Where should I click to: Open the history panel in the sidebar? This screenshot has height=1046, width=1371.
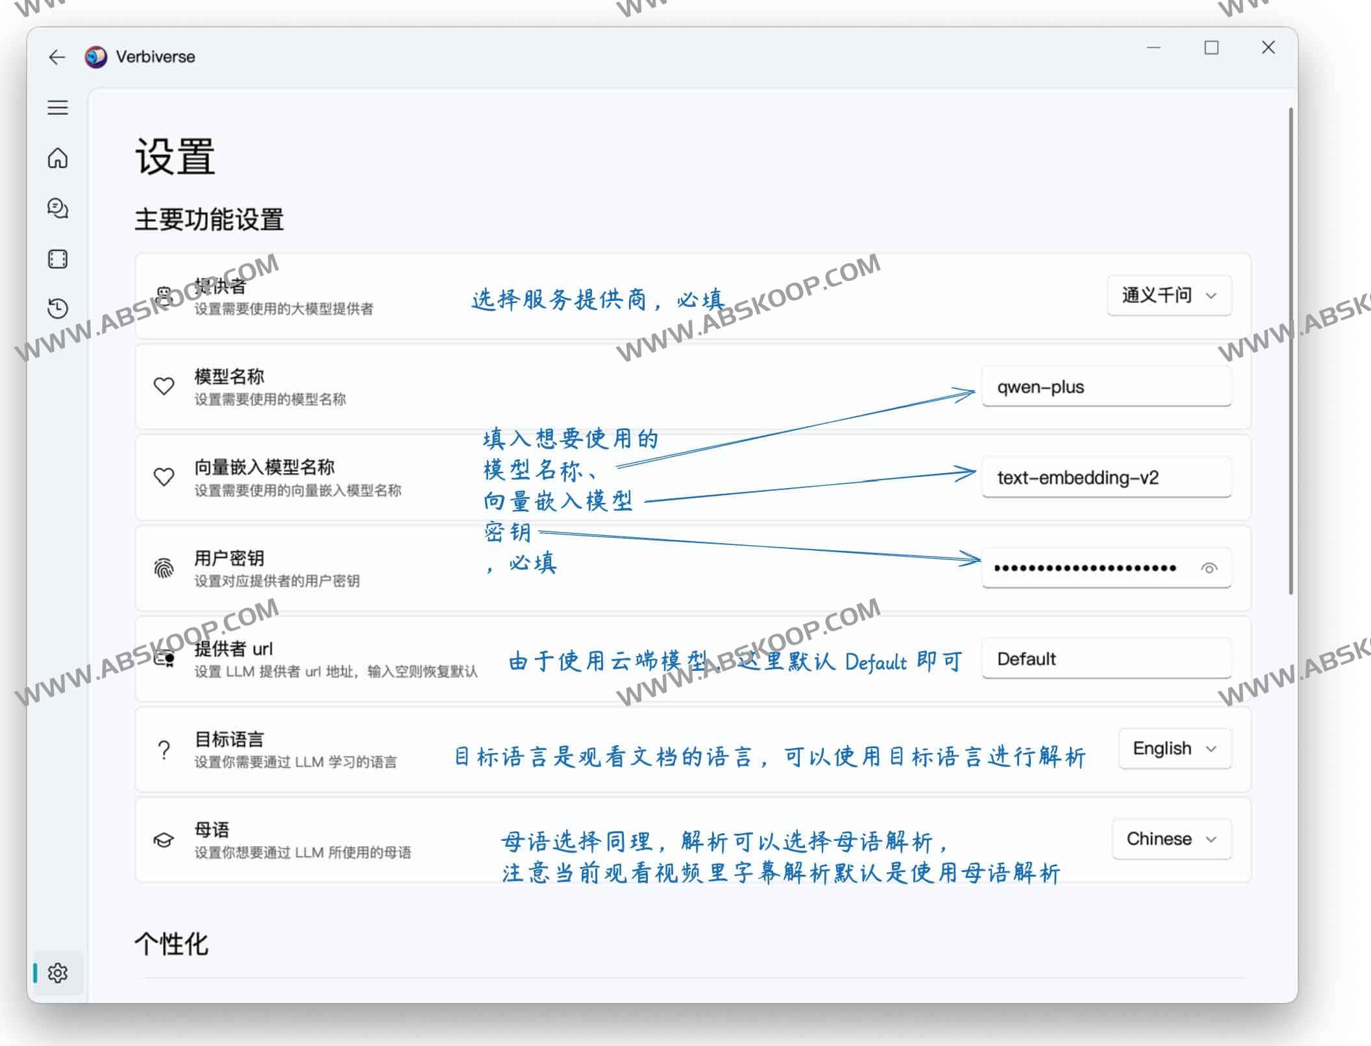(57, 310)
